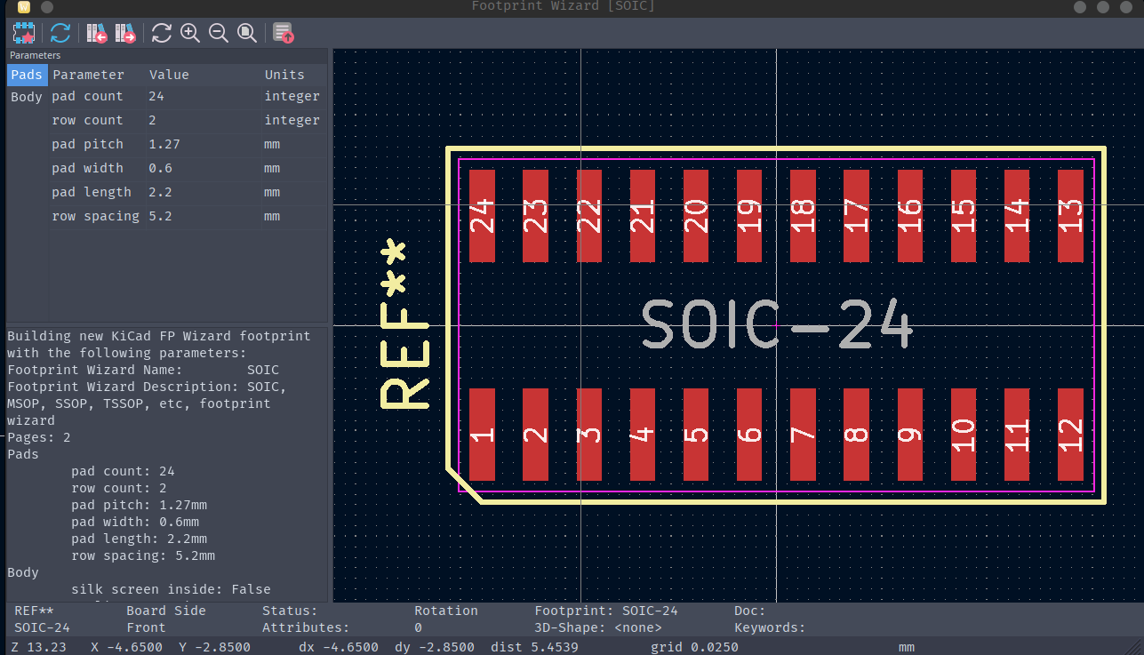
Task: Reset wizard parameters to defaults
Action: click(60, 34)
